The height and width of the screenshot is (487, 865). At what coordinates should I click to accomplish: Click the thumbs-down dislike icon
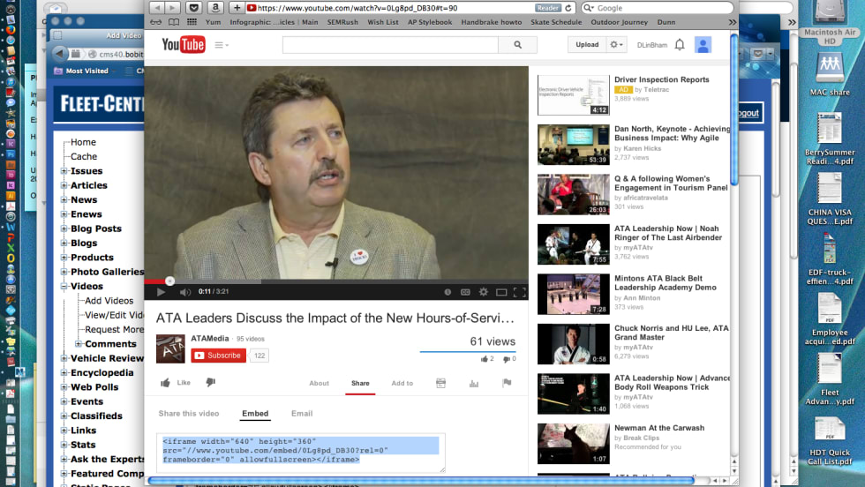[210, 383]
